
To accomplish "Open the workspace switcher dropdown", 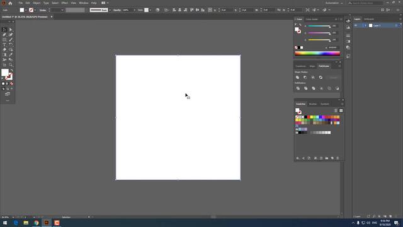I will [334, 3].
